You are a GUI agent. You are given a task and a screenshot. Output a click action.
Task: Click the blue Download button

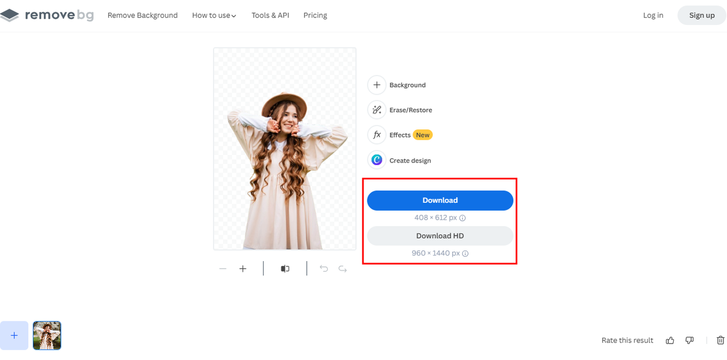(440, 200)
